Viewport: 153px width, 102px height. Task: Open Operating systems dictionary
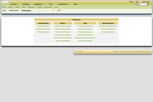pyautogui.click(x=108, y=26)
